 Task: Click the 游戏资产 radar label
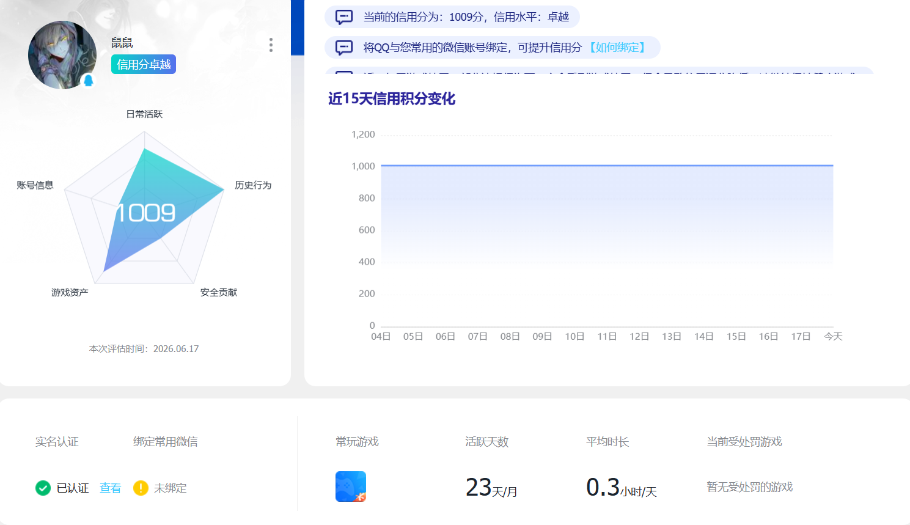[x=70, y=293]
